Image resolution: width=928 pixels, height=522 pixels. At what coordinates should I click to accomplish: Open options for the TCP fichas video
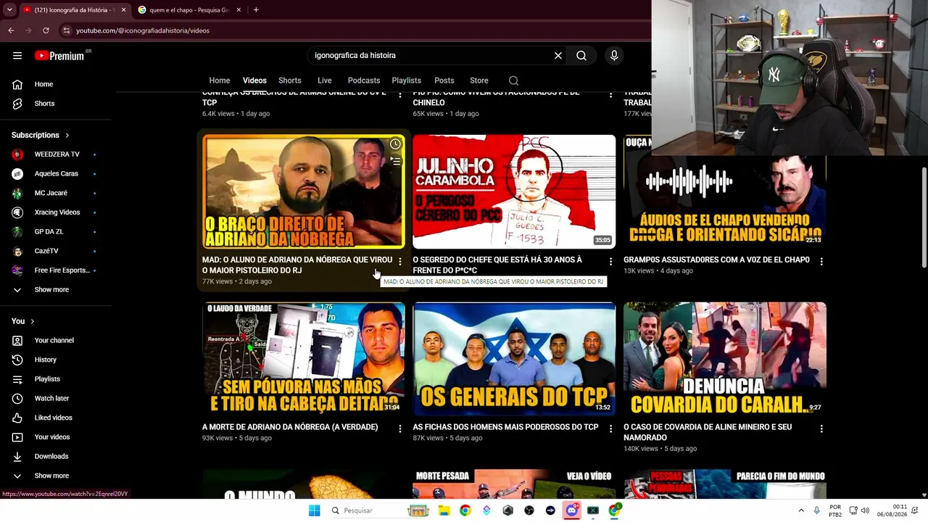pyautogui.click(x=610, y=428)
